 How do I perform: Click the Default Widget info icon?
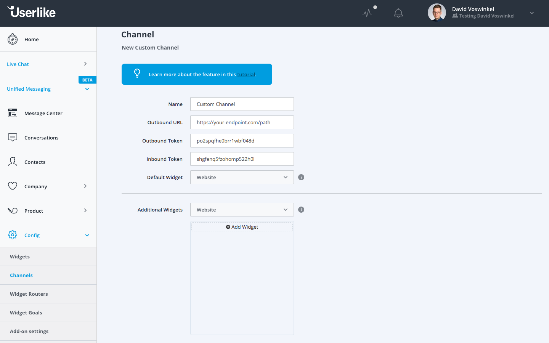[x=301, y=177]
